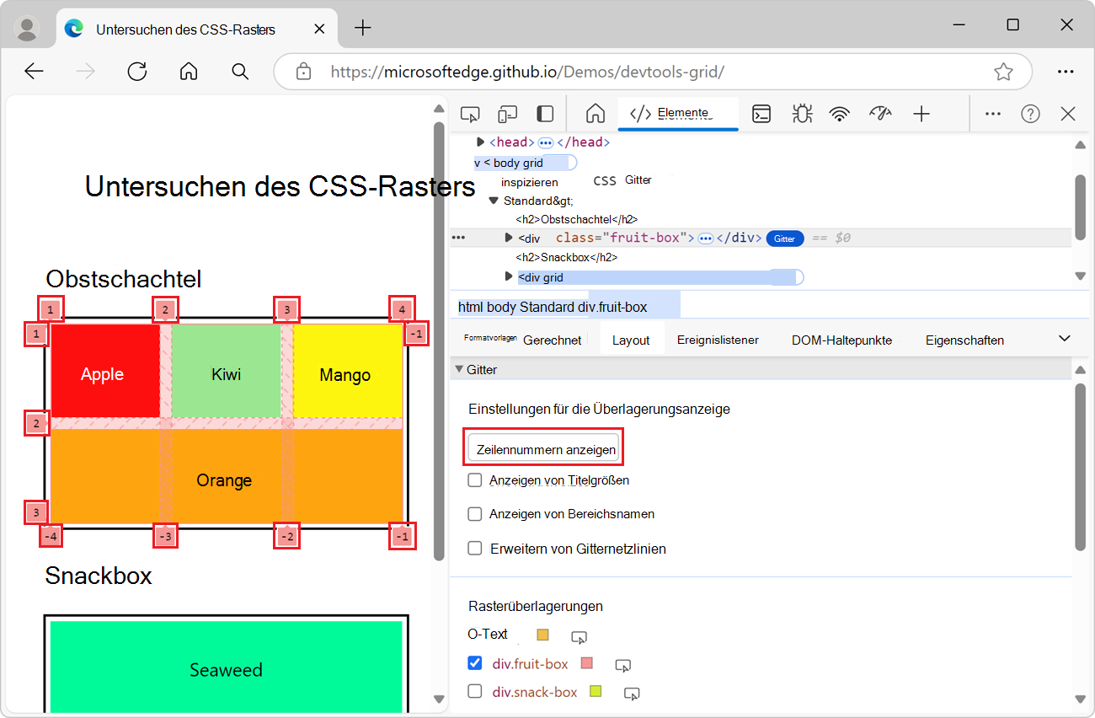1095x718 pixels.
Task: Open the DevTools Welcome home tool
Action: coord(596,114)
